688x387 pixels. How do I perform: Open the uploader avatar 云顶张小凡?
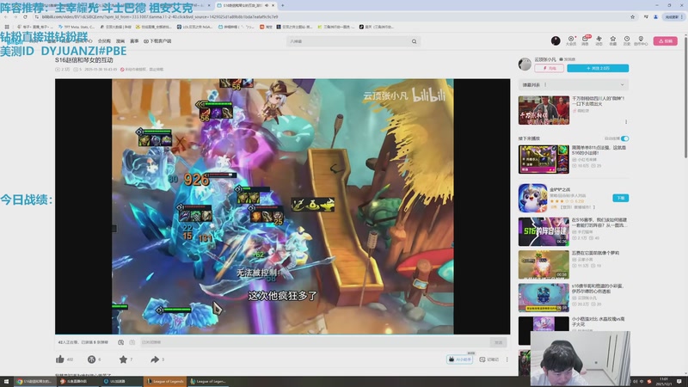click(525, 64)
